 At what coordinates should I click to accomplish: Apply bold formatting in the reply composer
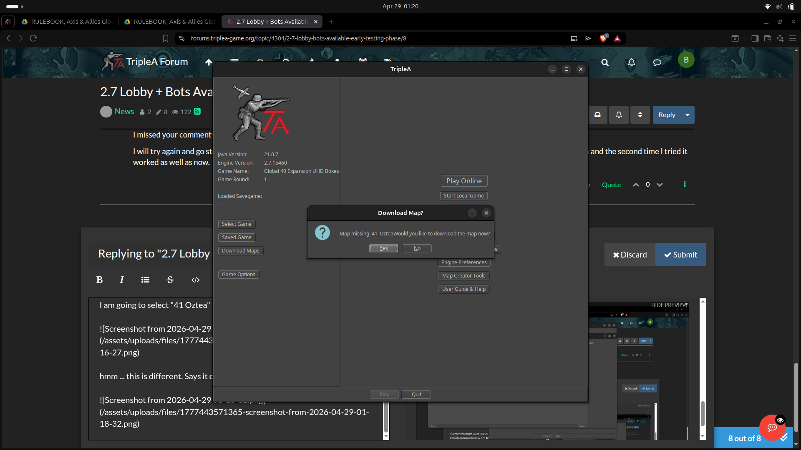[x=99, y=280]
